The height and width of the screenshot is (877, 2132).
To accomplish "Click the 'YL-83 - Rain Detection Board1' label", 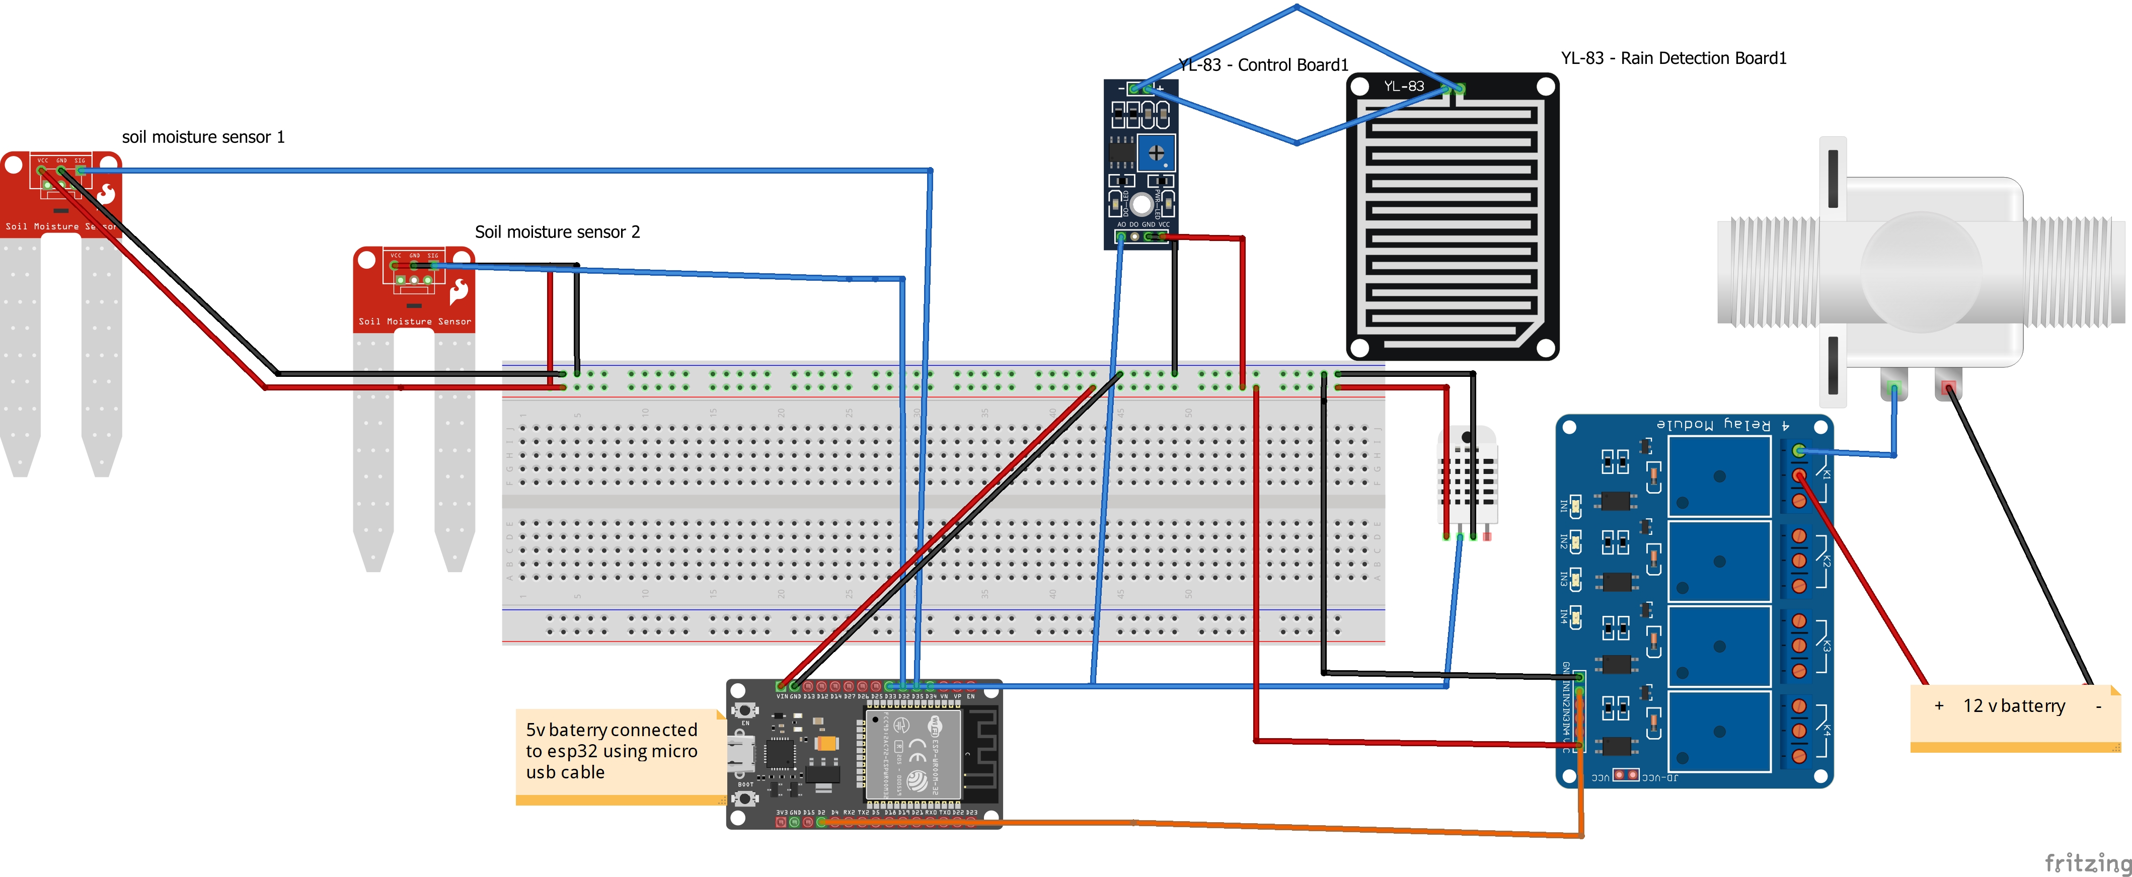I will pos(1673,59).
